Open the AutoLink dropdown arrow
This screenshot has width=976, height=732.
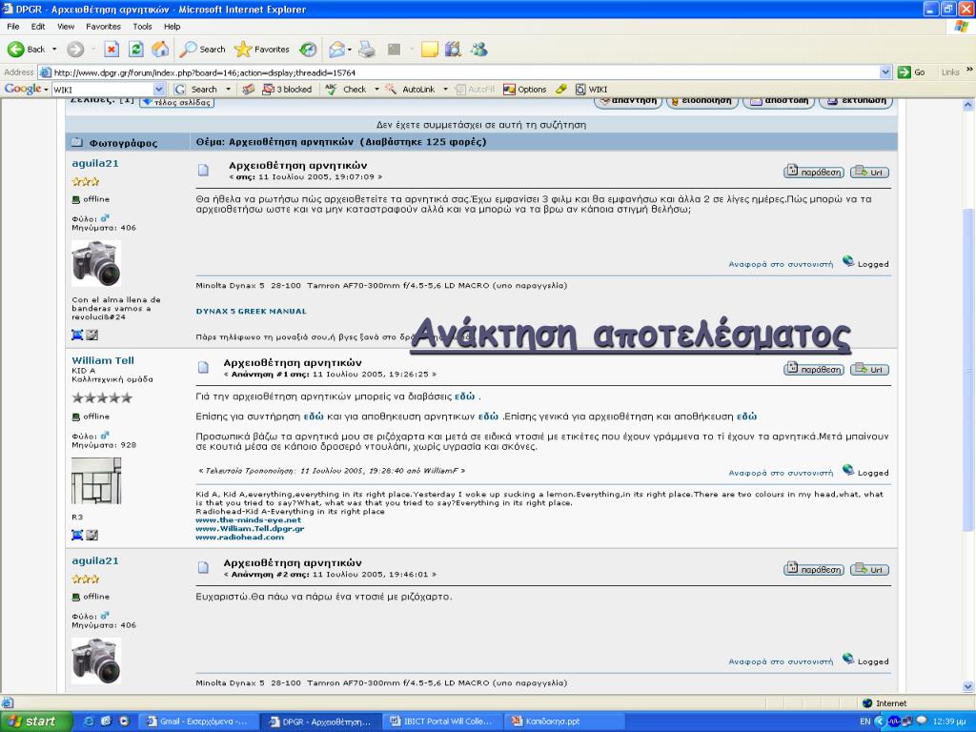point(445,90)
